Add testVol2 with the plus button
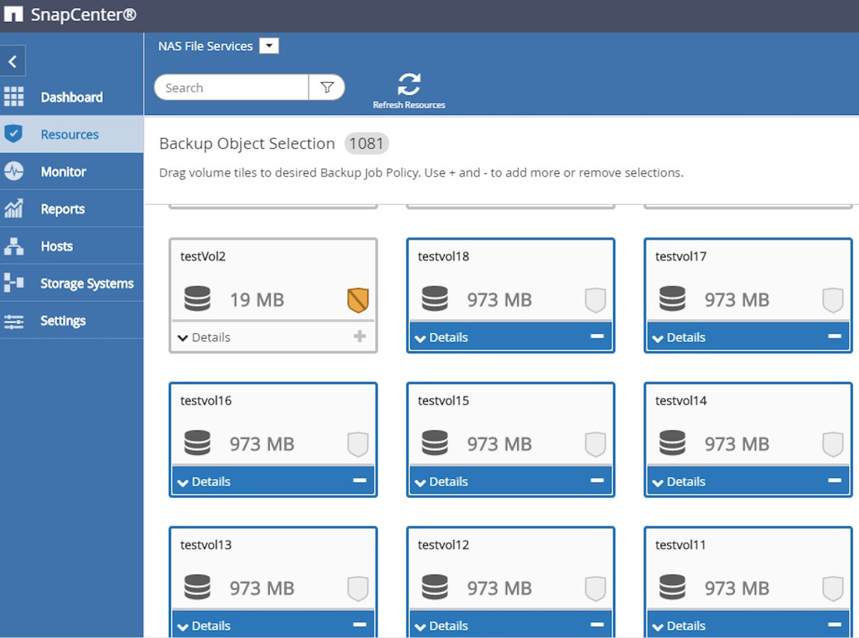 click(359, 336)
